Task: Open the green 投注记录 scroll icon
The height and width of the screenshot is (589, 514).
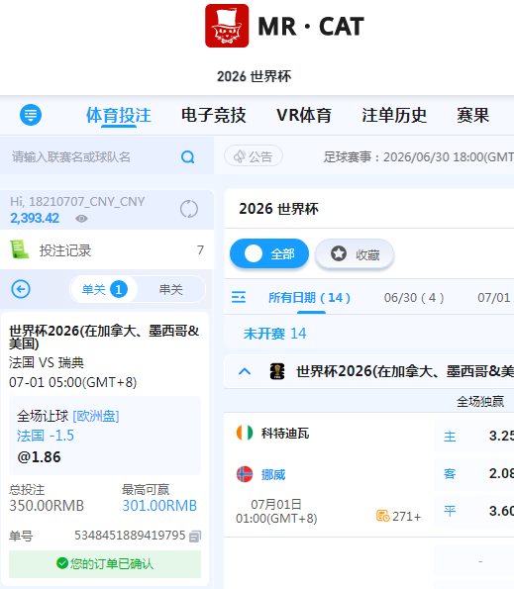Action: [x=20, y=249]
